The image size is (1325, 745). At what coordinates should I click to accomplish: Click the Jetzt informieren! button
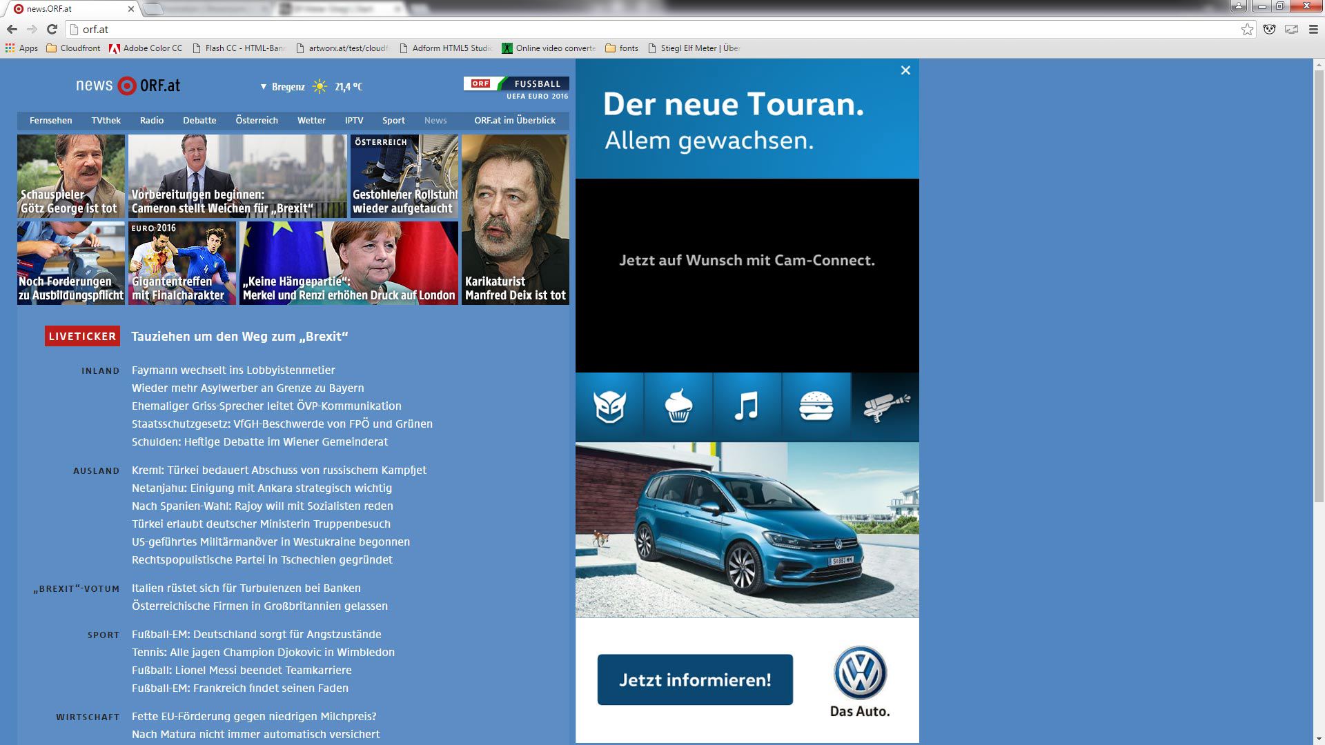tap(695, 679)
